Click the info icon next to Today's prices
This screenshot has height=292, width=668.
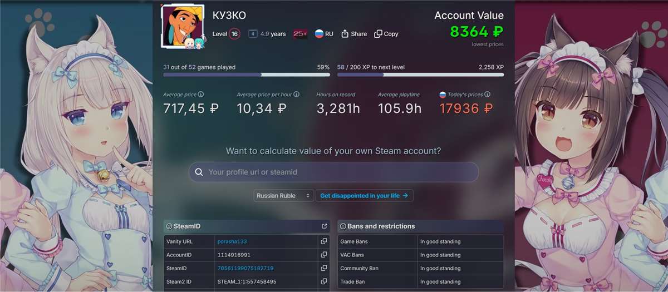point(487,95)
